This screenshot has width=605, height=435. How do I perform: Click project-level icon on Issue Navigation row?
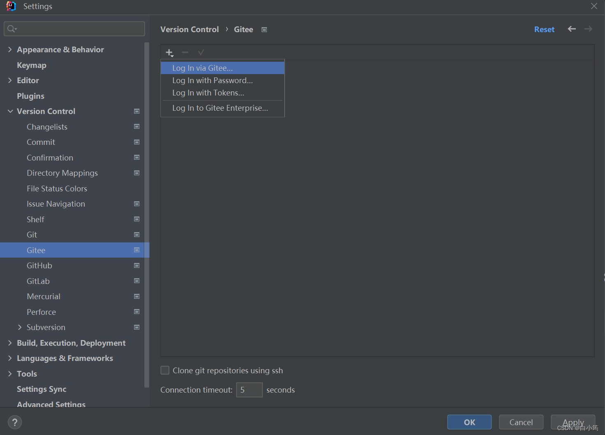137,204
